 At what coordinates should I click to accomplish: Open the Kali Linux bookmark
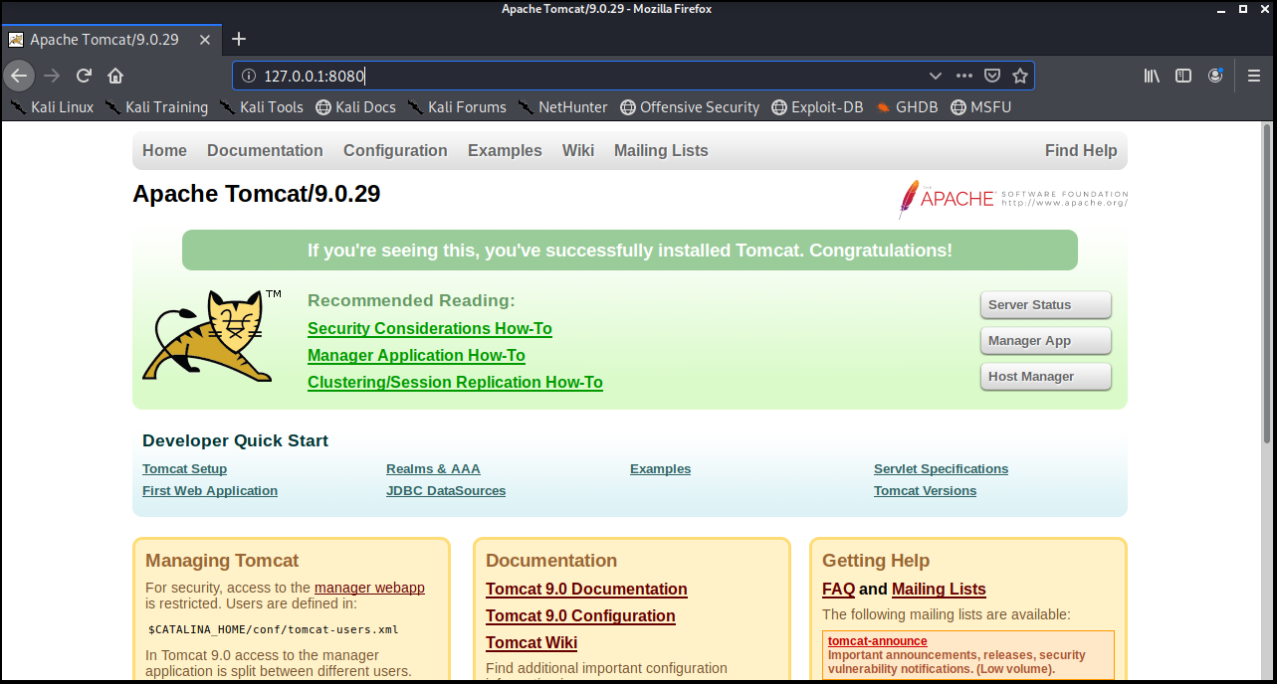pyautogui.click(x=52, y=107)
